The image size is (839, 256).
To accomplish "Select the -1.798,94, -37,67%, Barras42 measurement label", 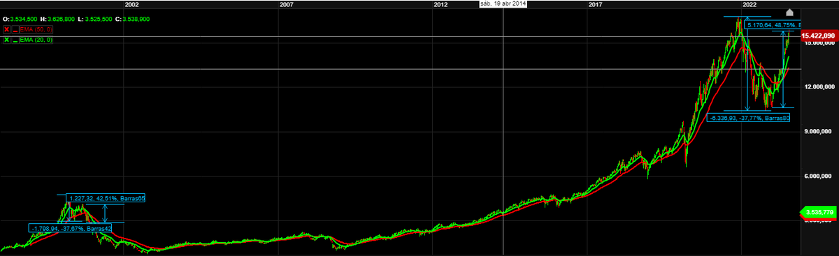I will pos(71,228).
